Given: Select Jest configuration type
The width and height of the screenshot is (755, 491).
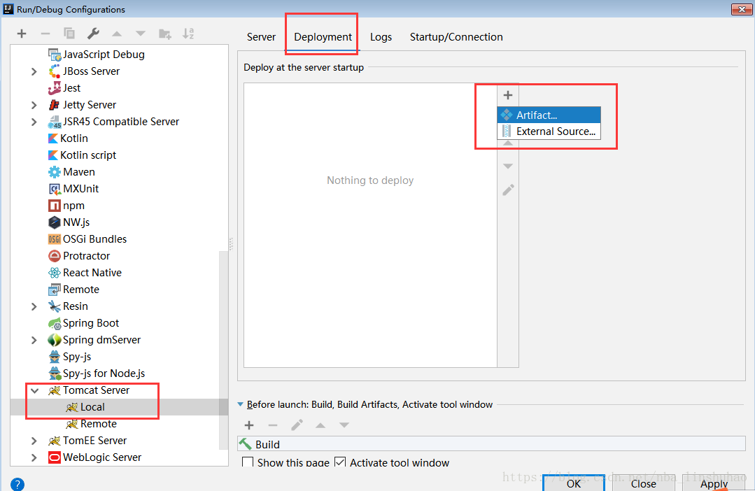Looking at the screenshot, I should pos(64,88).
